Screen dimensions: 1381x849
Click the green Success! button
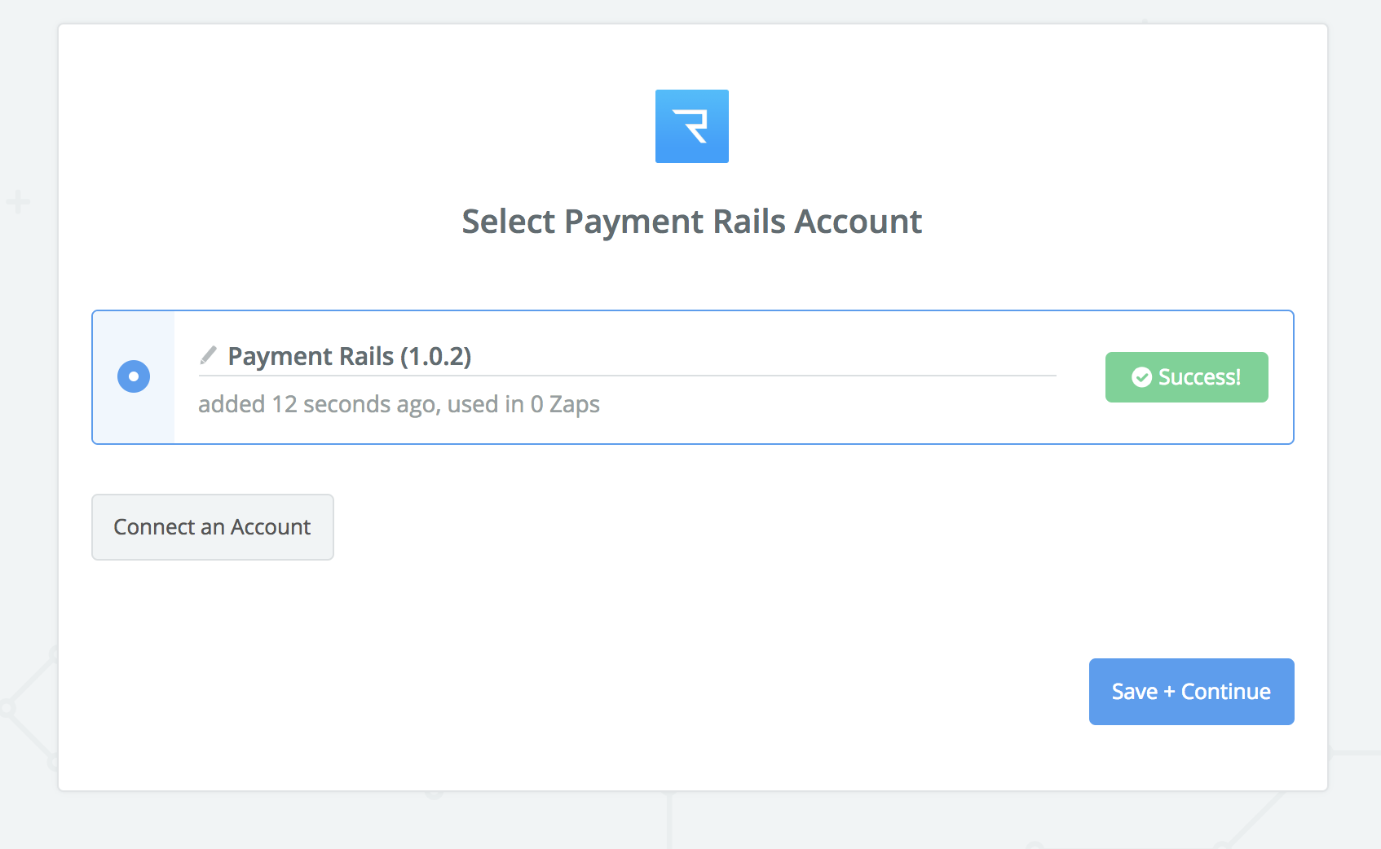[1187, 377]
